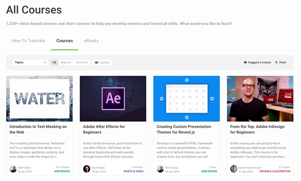
Task: Click author name David Bode
Action: tap(98, 167)
